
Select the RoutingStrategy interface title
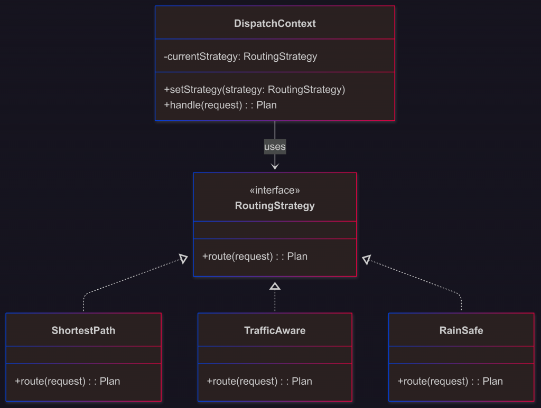(275, 206)
